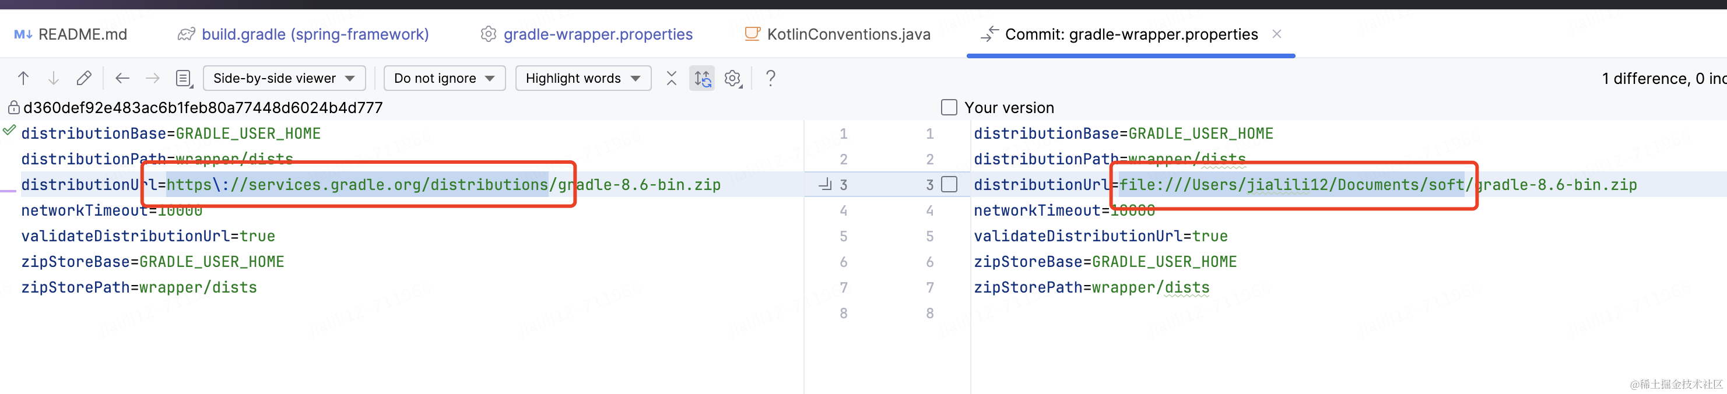
Task: Open diff settings gear icon
Action: pyautogui.click(x=733, y=79)
